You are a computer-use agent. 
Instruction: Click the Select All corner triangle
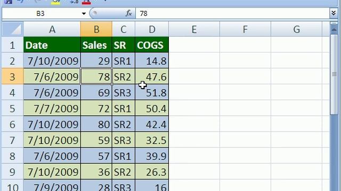click(x=13, y=29)
